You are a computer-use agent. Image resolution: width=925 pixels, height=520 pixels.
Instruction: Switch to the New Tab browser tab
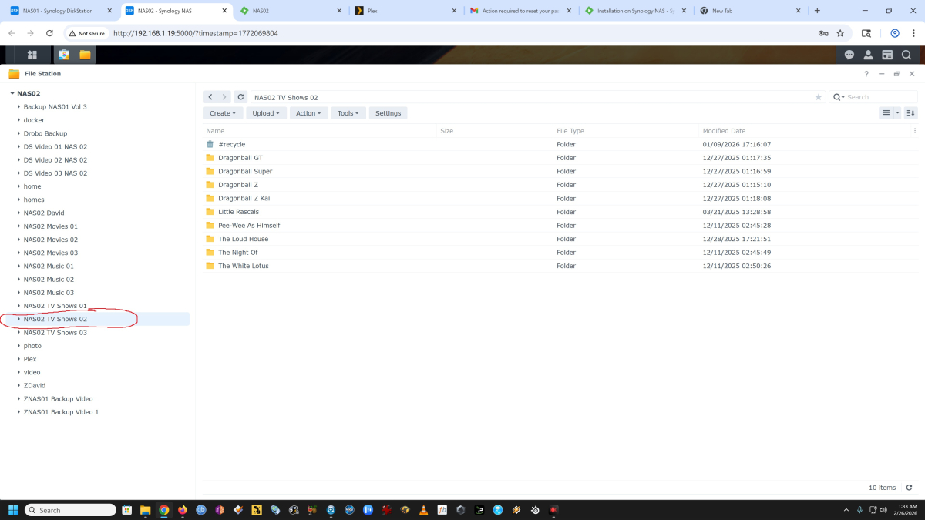(x=752, y=11)
